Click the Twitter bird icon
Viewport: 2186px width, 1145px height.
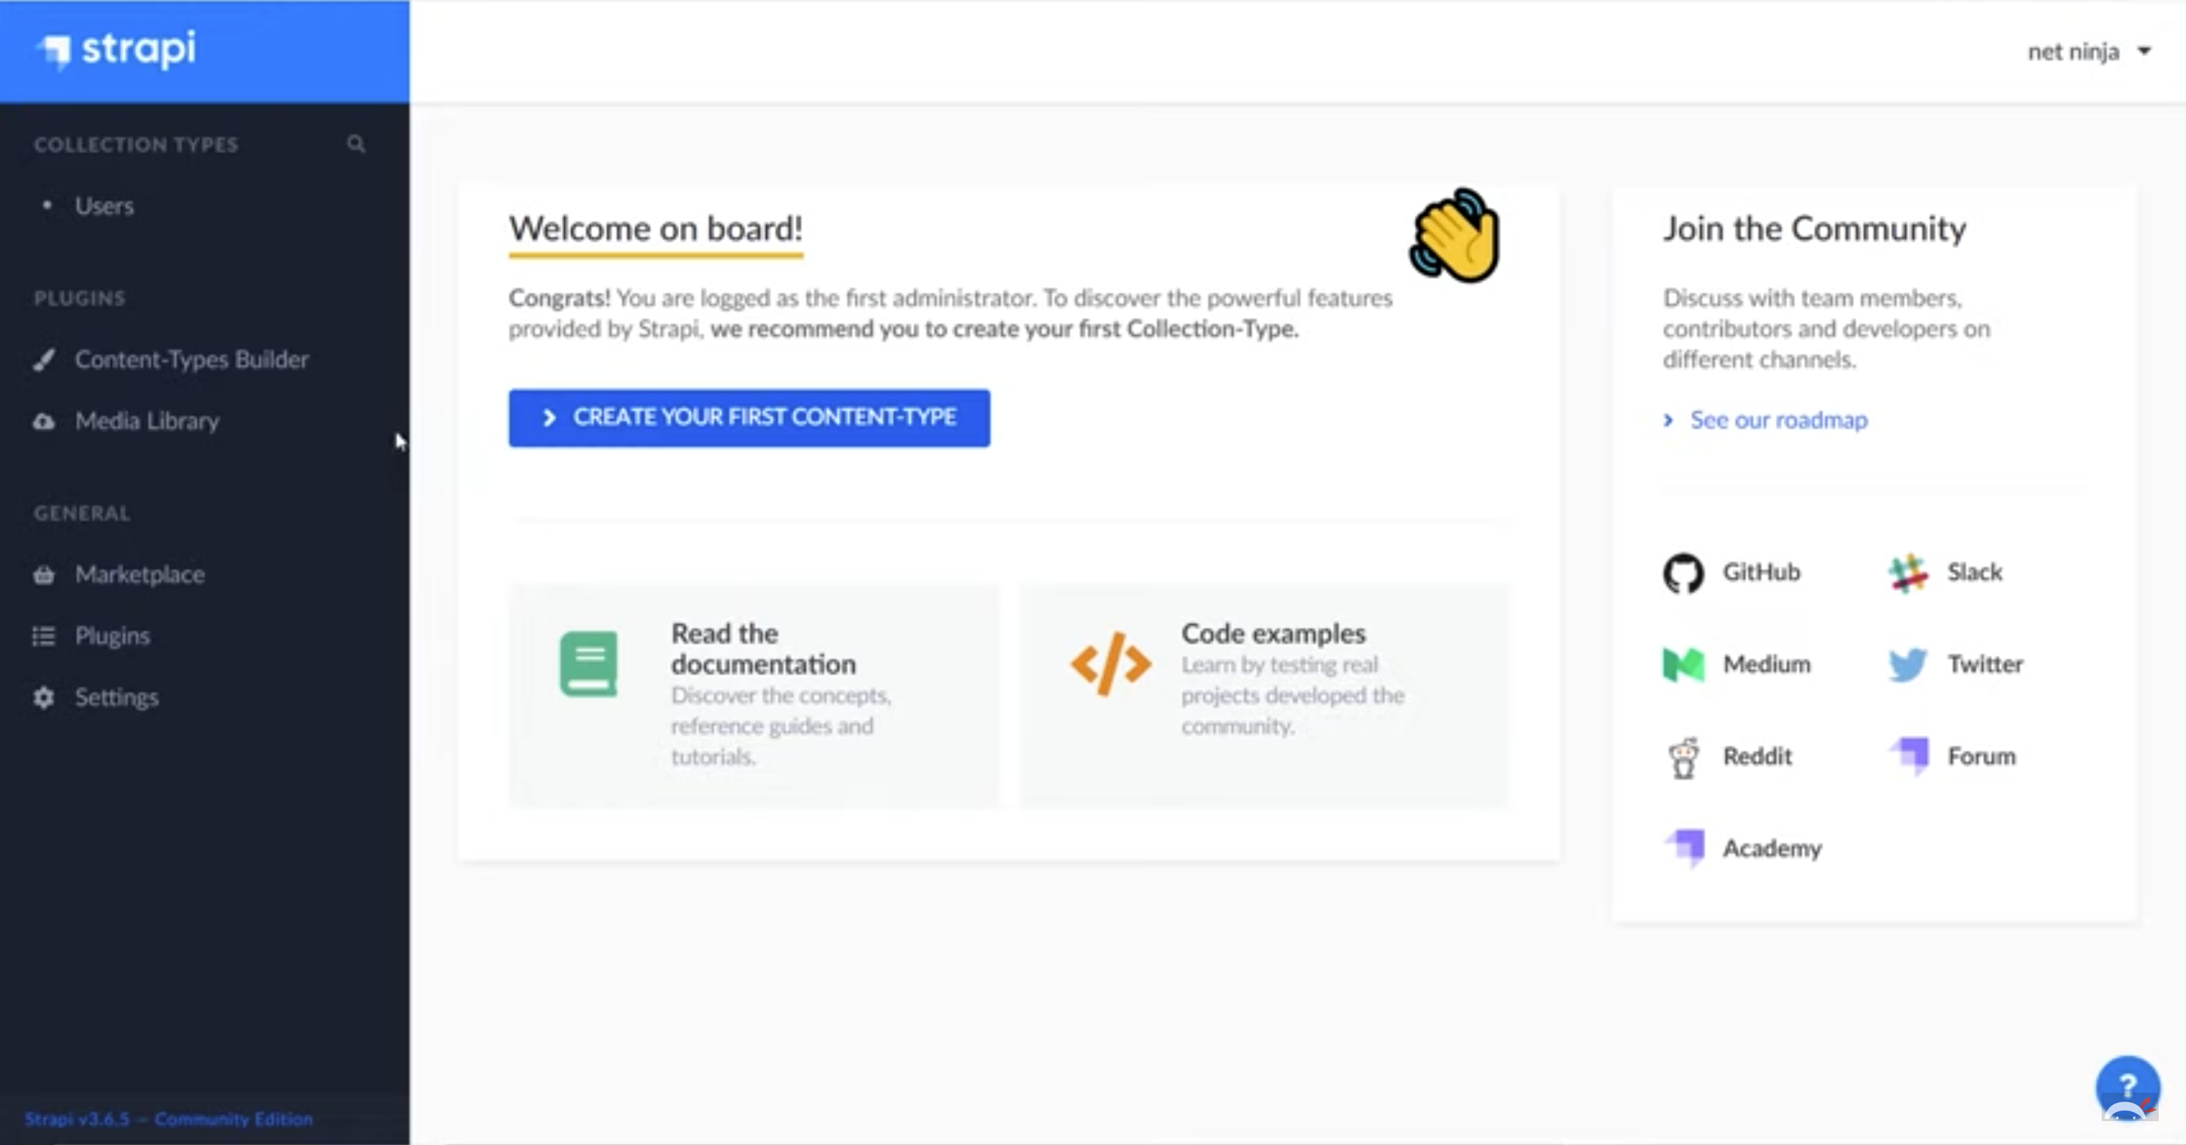tap(1908, 665)
